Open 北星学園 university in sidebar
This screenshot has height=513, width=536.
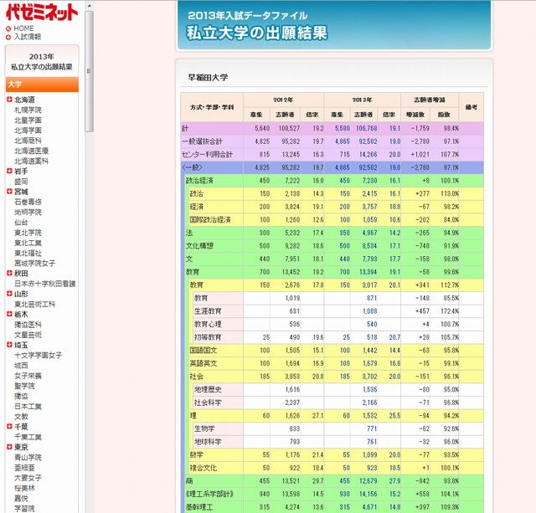click(28, 121)
